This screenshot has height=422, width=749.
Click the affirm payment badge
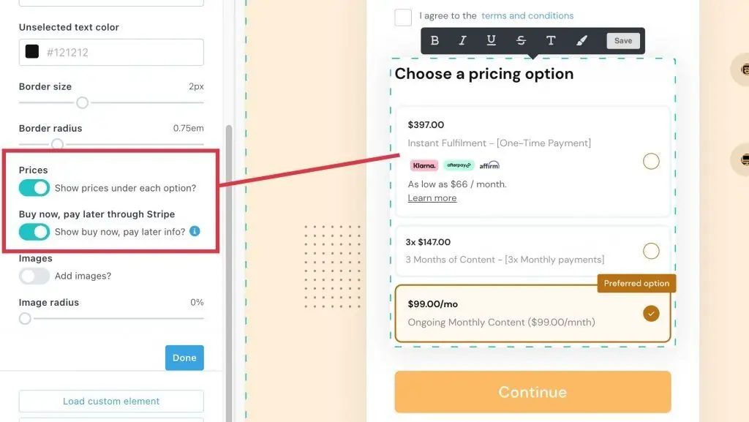pyautogui.click(x=489, y=165)
